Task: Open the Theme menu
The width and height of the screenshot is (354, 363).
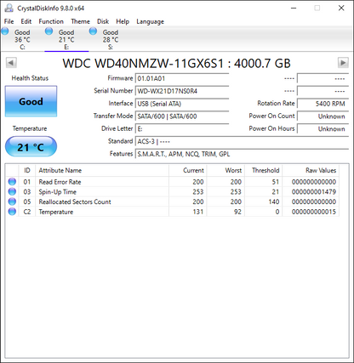Action: (80, 21)
